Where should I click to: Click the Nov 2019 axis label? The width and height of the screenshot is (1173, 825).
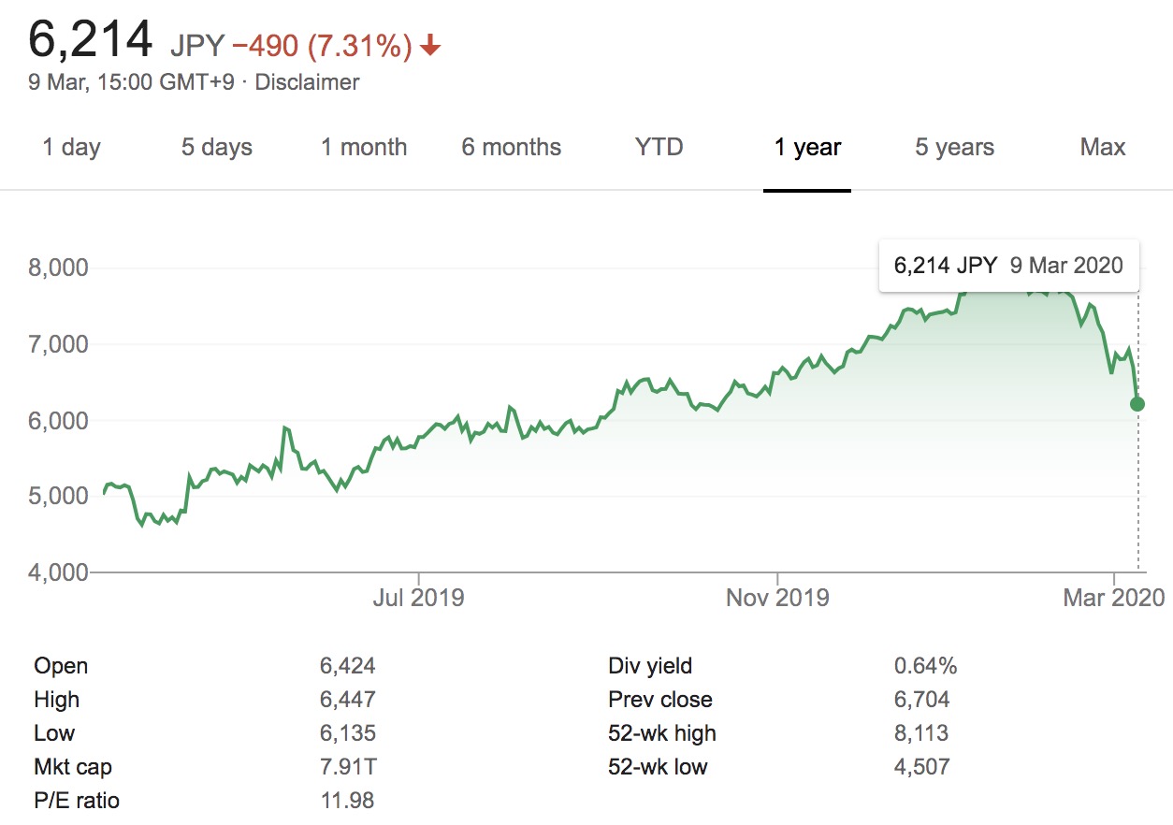[x=777, y=597]
